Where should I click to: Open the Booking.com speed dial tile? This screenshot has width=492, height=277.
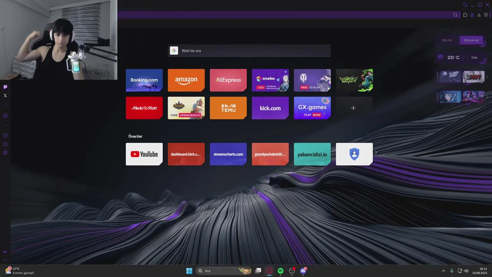(x=144, y=80)
